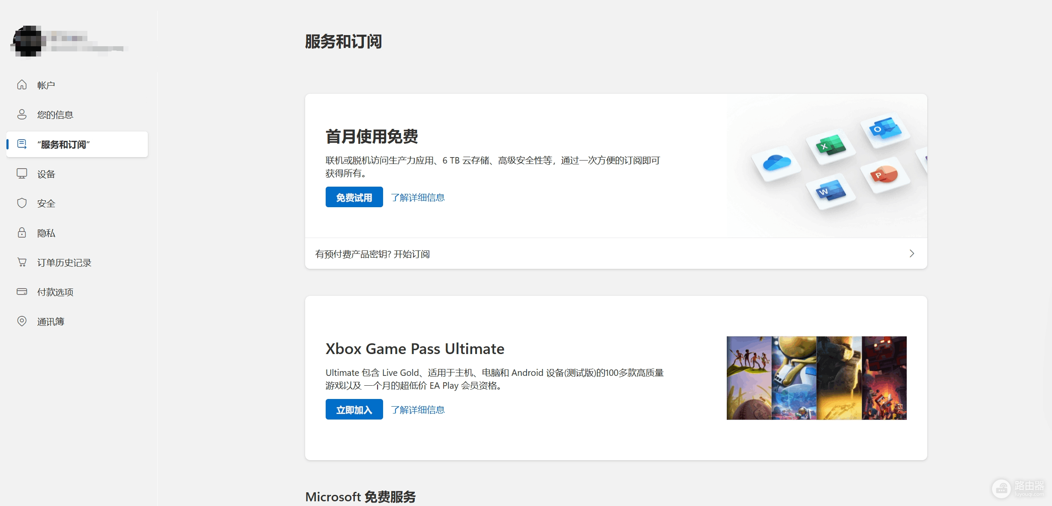Click the subscription icon beside 服务和订阅
Viewport: 1052px width, 506px height.
pos(22,144)
